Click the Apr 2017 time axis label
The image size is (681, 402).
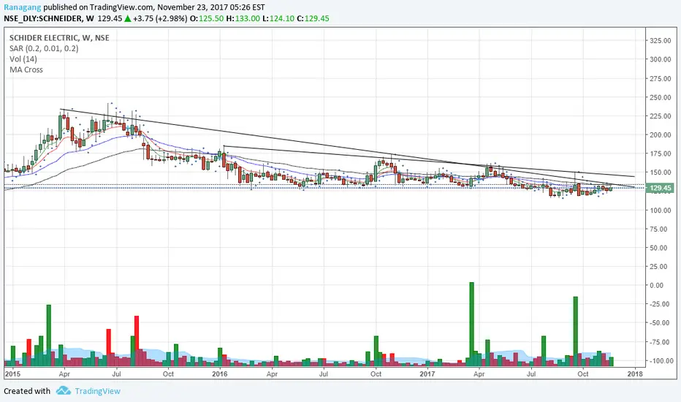click(479, 373)
